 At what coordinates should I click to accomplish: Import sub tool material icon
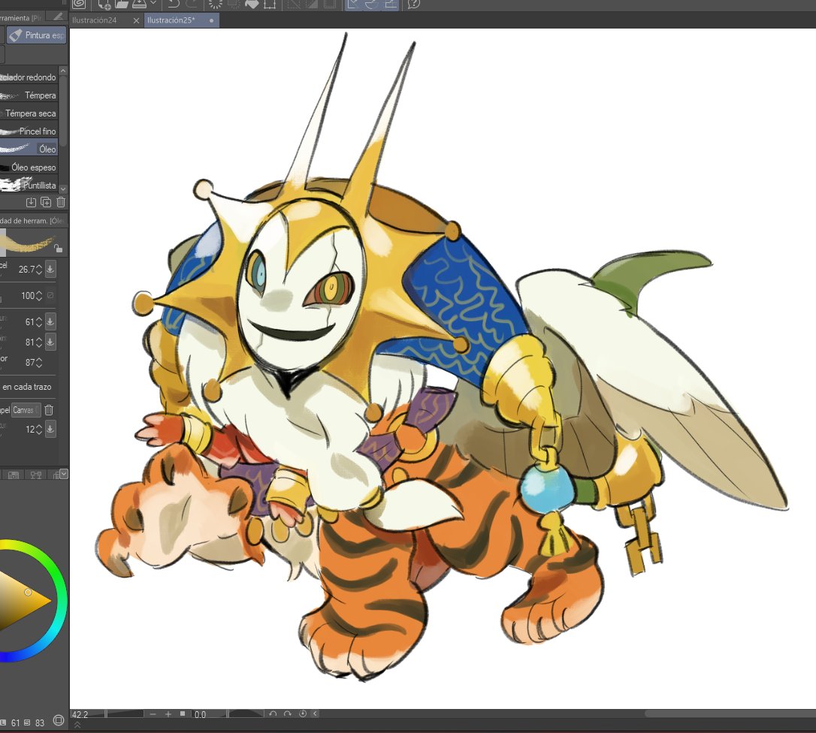point(31,202)
